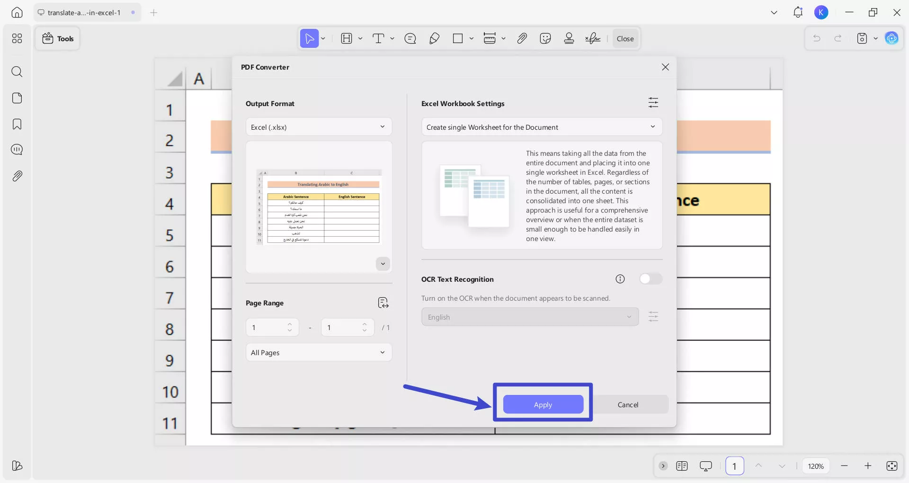Expand the Save options arrow
The width and height of the screenshot is (909, 483).
[875, 38]
